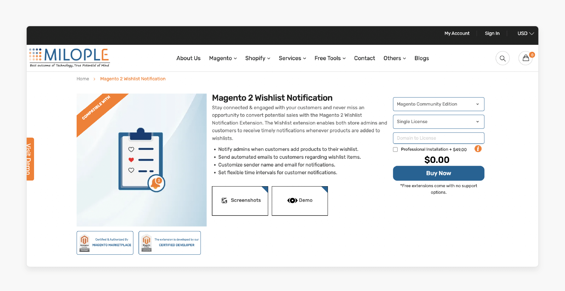The height and width of the screenshot is (291, 565).
Task: Select the Set flexible time intervals bullet text
Action: pyautogui.click(x=277, y=173)
